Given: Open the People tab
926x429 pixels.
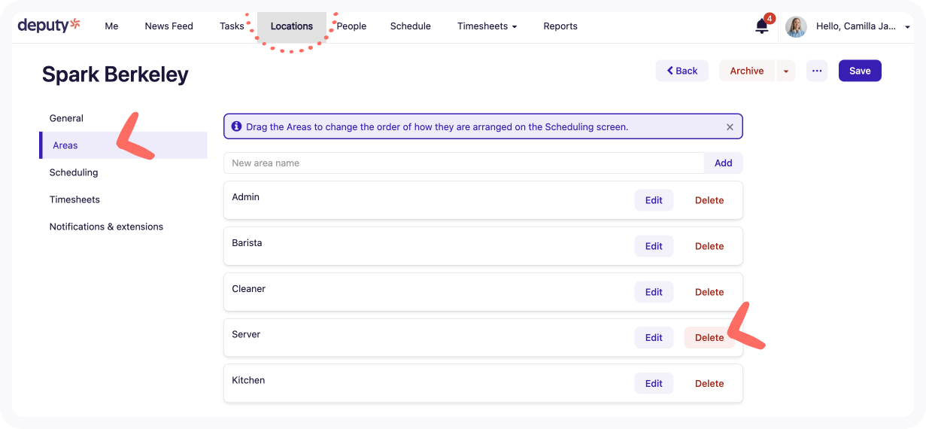Looking at the screenshot, I should coord(351,26).
